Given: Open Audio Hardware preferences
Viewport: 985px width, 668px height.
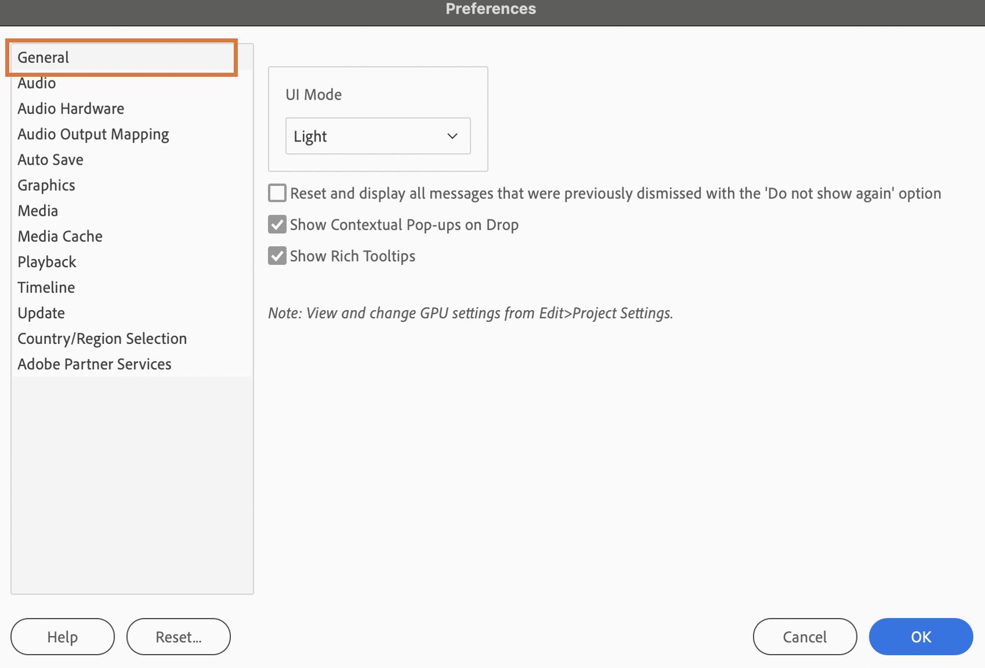Looking at the screenshot, I should [x=71, y=109].
